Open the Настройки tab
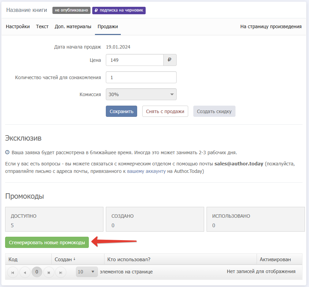Screen dimensions: 309x287 click(x=18, y=26)
